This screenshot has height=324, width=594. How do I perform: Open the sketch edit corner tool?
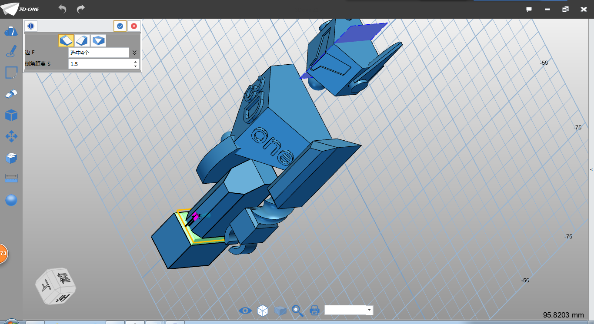tap(11, 73)
